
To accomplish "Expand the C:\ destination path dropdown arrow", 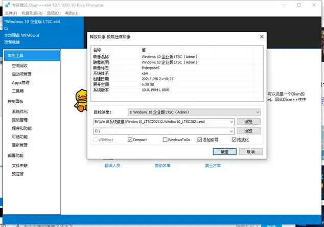I will (x=232, y=131).
